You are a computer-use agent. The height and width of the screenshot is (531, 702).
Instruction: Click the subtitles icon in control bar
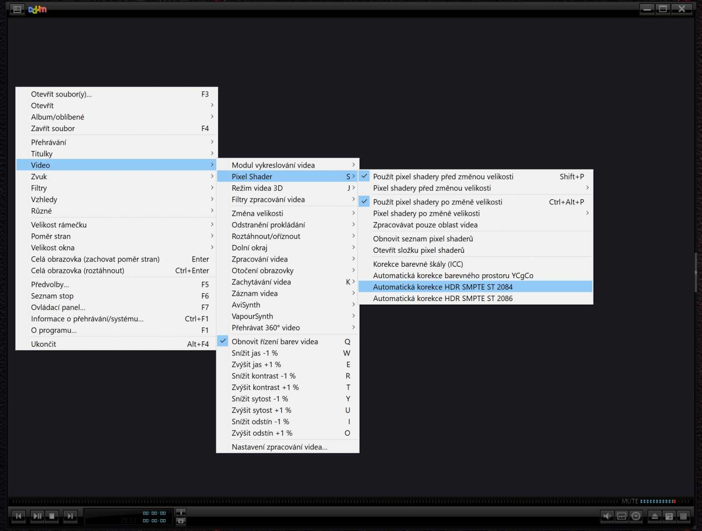(x=622, y=516)
